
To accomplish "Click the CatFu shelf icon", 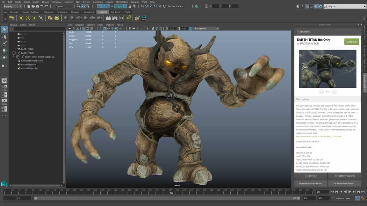I will click(x=144, y=18).
